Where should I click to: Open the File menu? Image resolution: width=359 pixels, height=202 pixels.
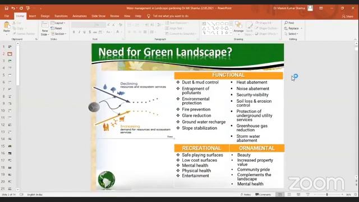coord(7,16)
